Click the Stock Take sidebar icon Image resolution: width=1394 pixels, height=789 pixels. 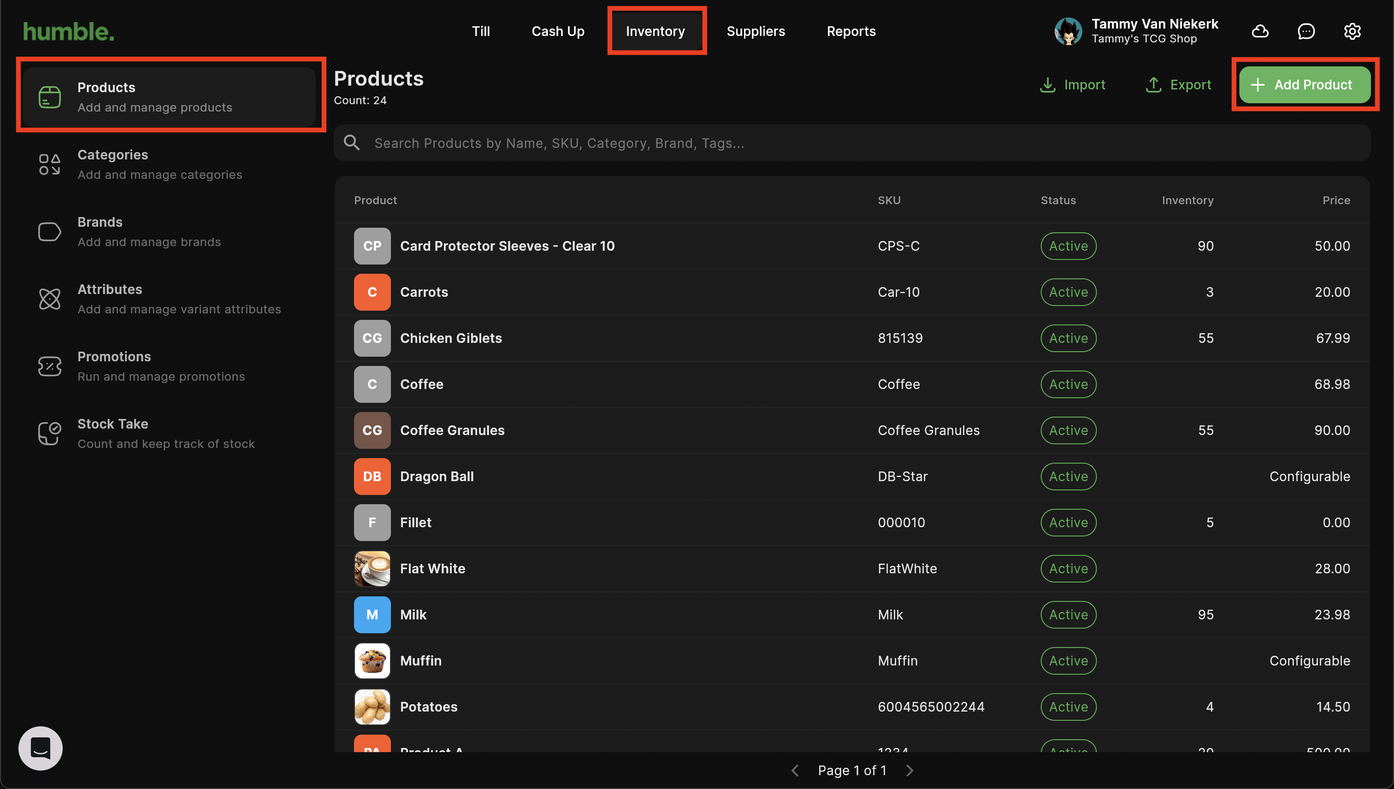click(49, 433)
